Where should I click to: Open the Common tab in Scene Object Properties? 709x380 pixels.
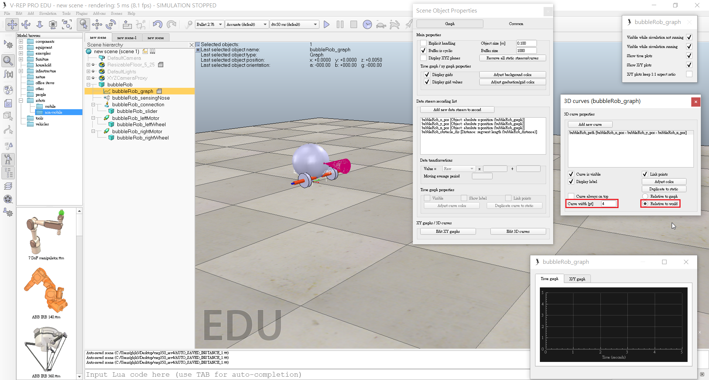(516, 24)
